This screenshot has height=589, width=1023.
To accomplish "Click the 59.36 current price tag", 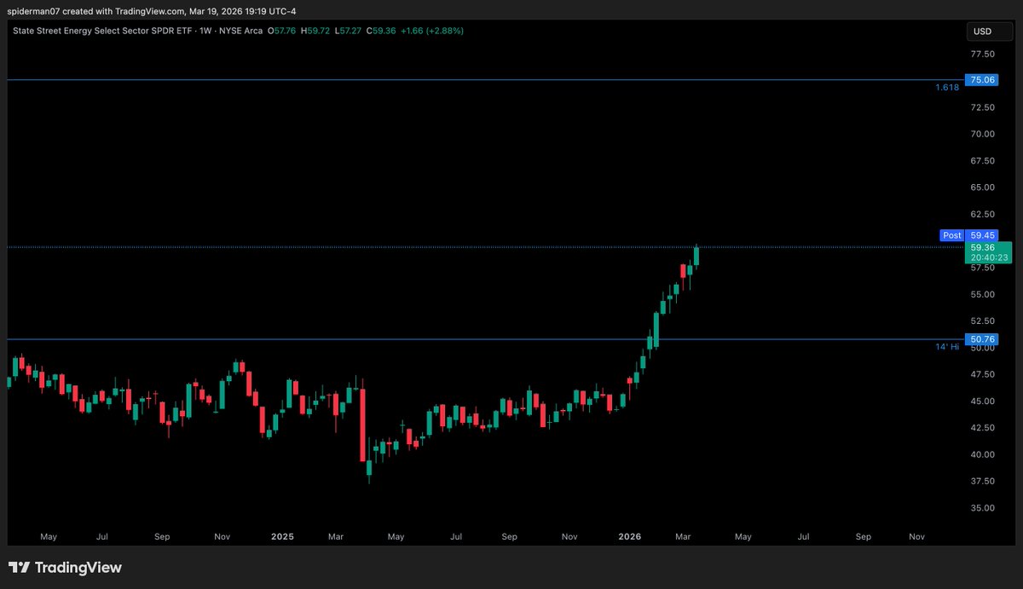I will [988, 252].
